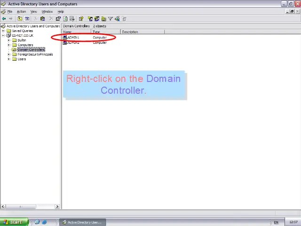Open the Window menu

[x=47, y=11]
